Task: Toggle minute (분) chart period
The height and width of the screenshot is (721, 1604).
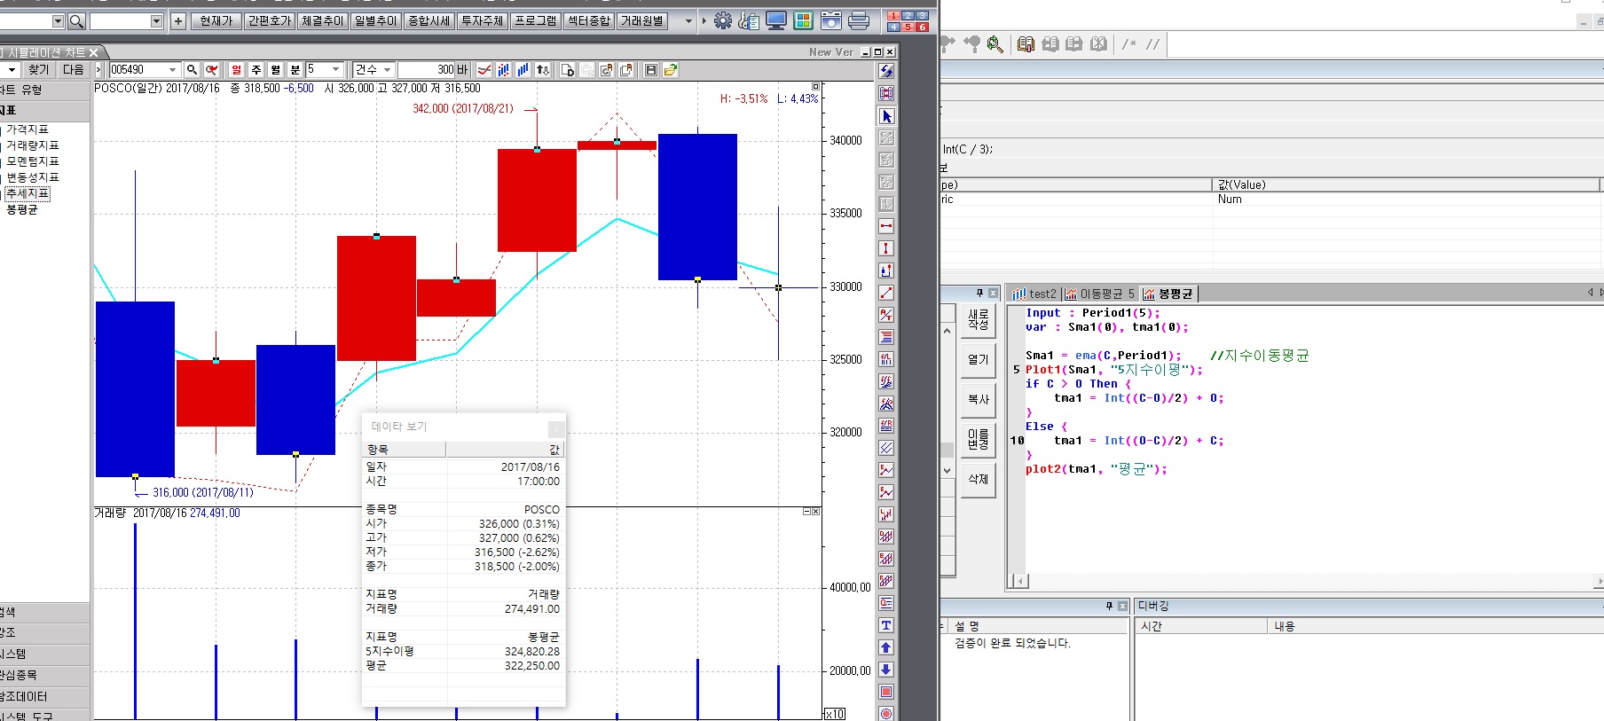Action: 295,69
